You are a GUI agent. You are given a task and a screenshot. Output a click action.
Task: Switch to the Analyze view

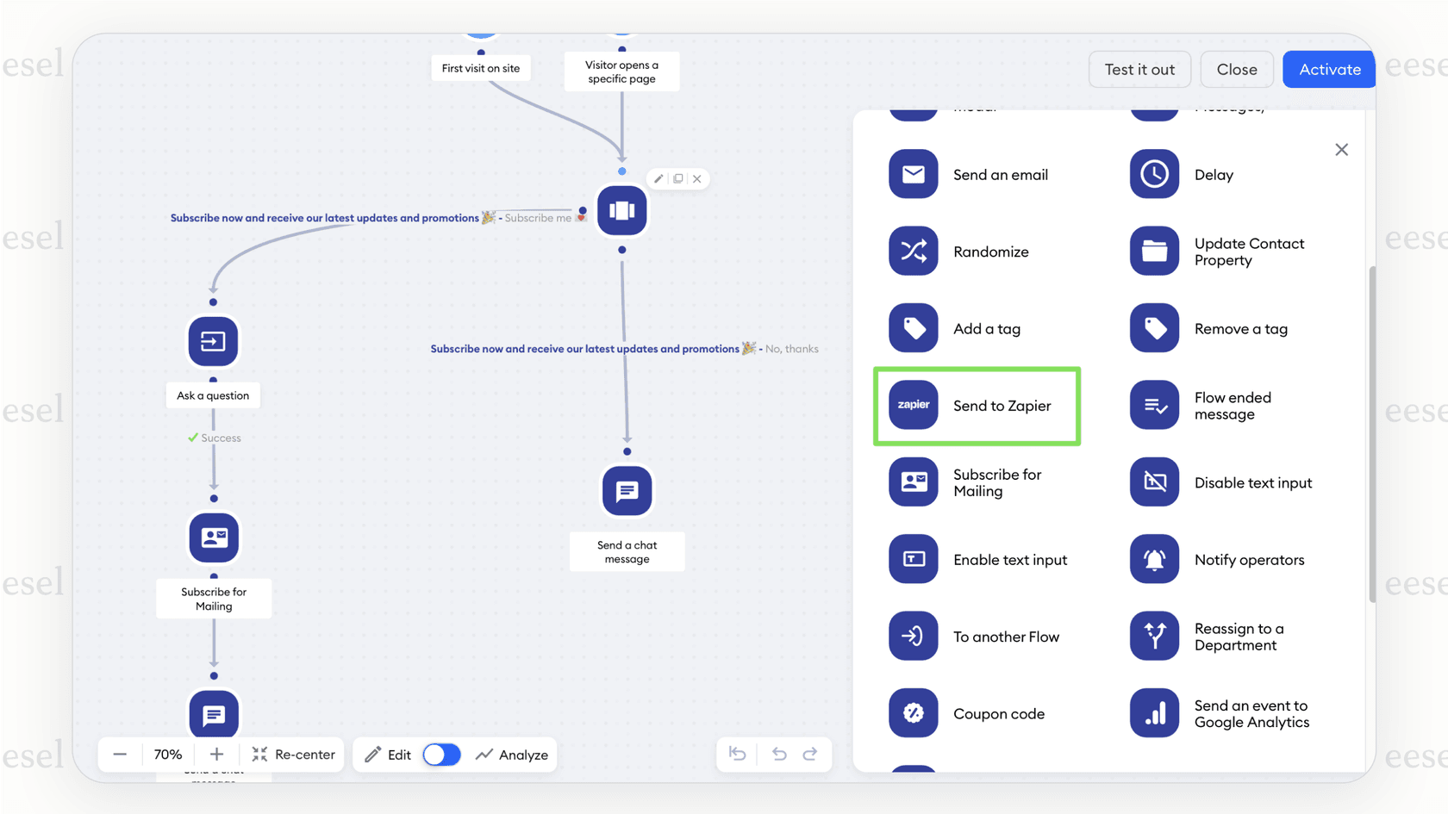(512, 754)
